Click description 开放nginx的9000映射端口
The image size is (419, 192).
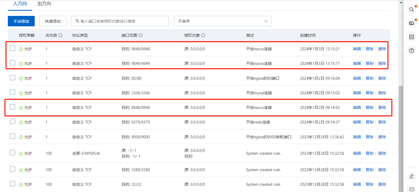269,137
